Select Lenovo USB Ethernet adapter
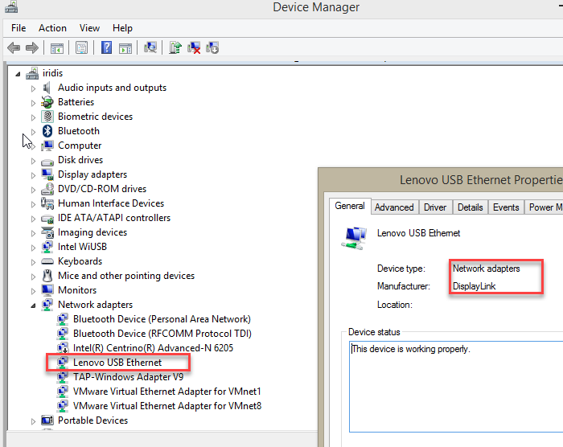The width and height of the screenshot is (563, 447). [117, 363]
